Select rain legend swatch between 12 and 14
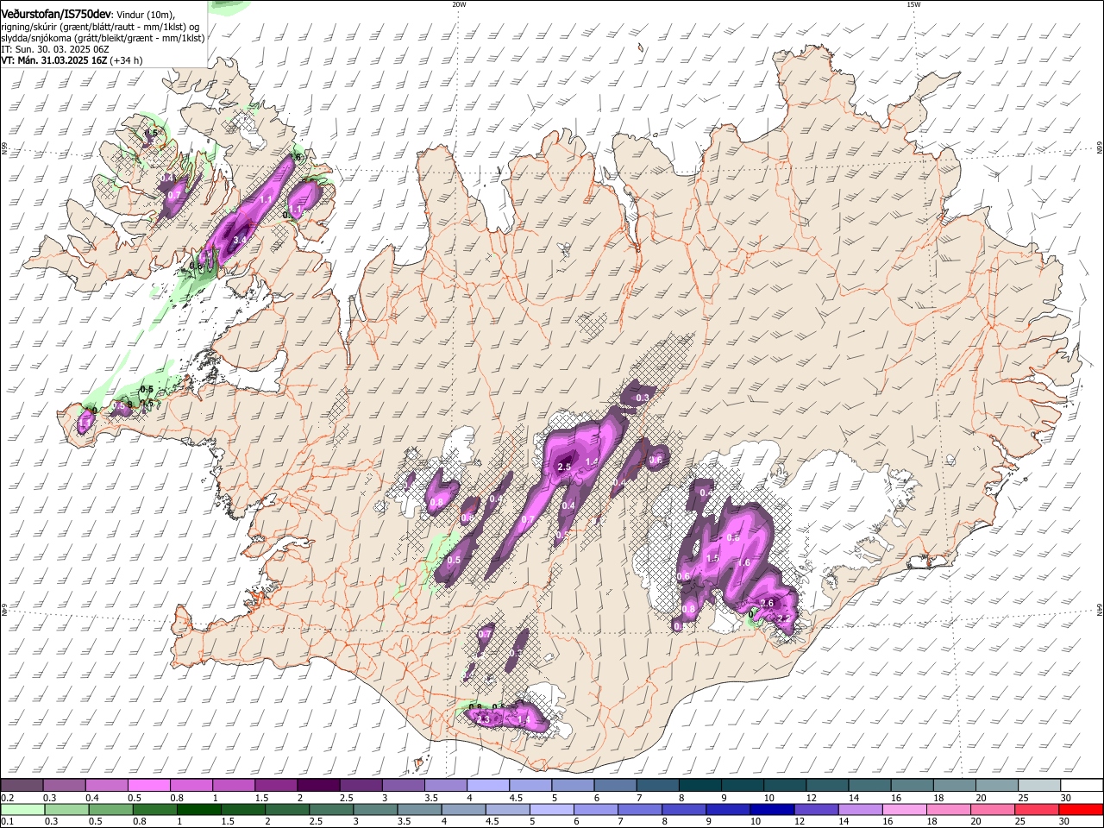The height and width of the screenshot is (828, 1104). pyautogui.click(x=816, y=809)
